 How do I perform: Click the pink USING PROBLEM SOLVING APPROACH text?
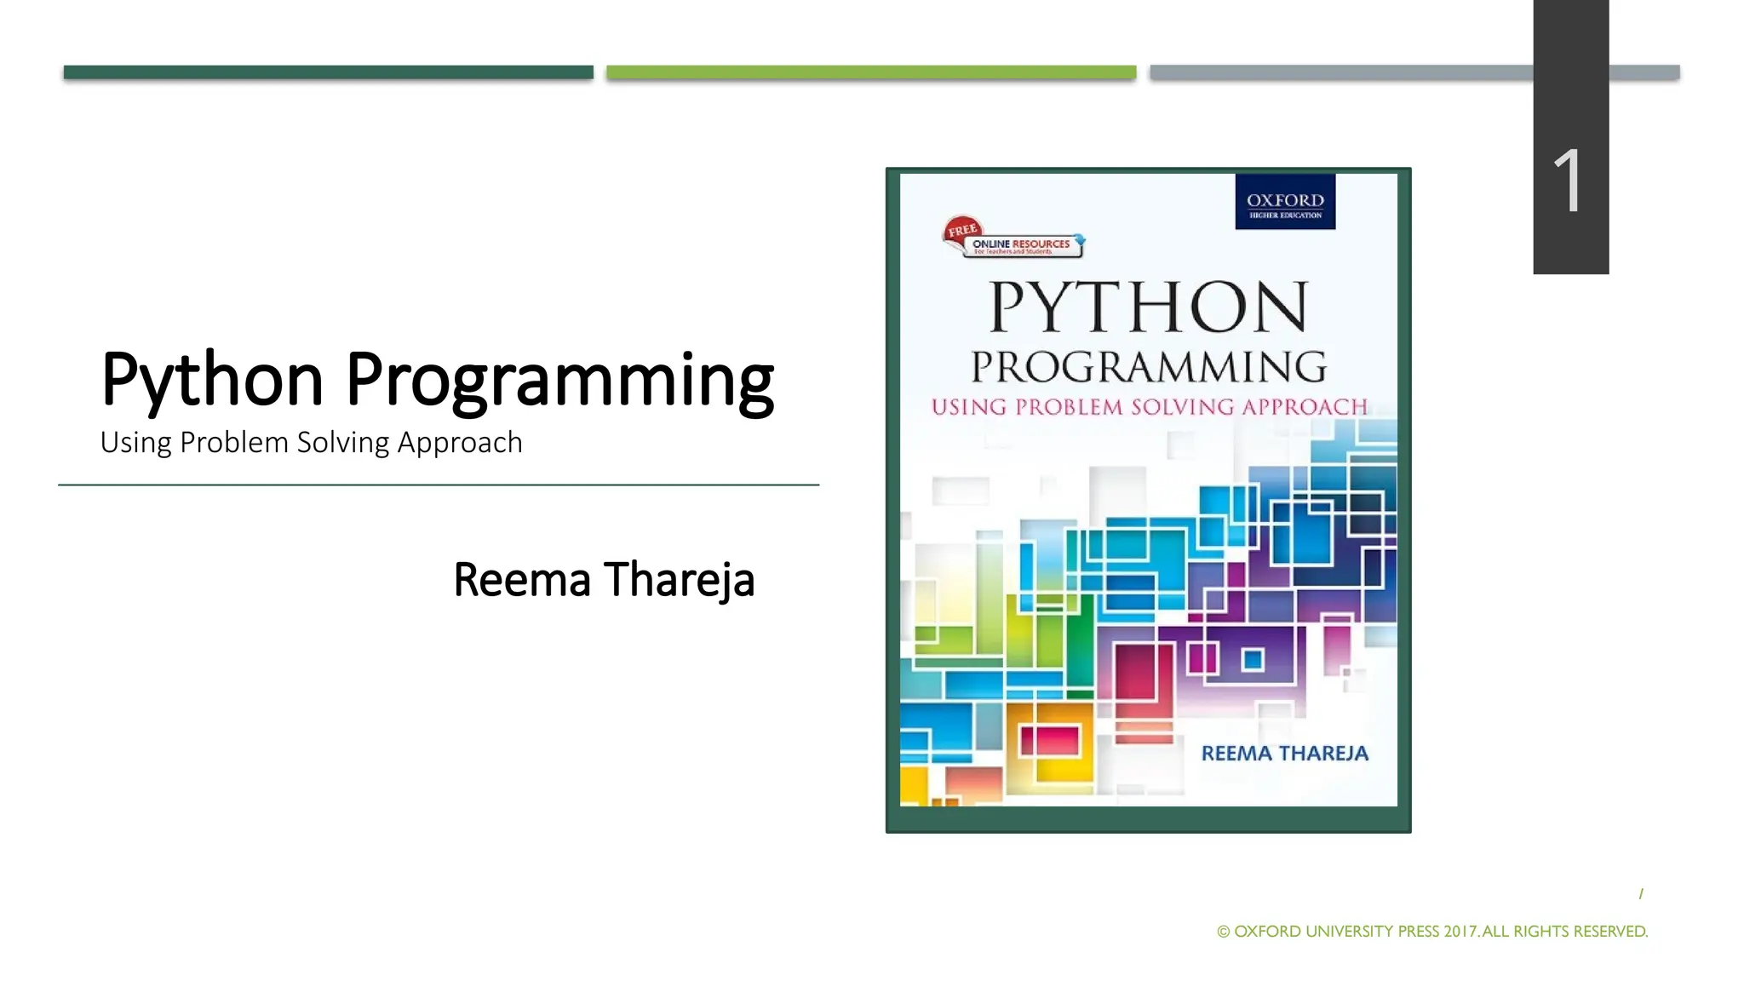coord(1149,407)
